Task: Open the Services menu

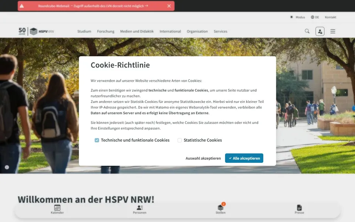Action: coord(220,31)
